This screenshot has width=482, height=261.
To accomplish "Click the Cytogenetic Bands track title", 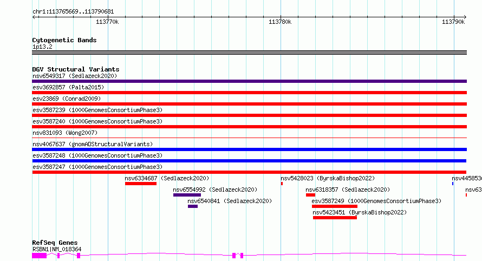I will (x=64, y=40).
